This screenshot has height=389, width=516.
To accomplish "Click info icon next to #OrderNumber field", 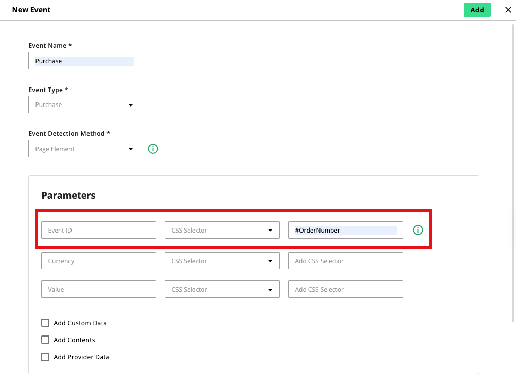I will [x=418, y=230].
